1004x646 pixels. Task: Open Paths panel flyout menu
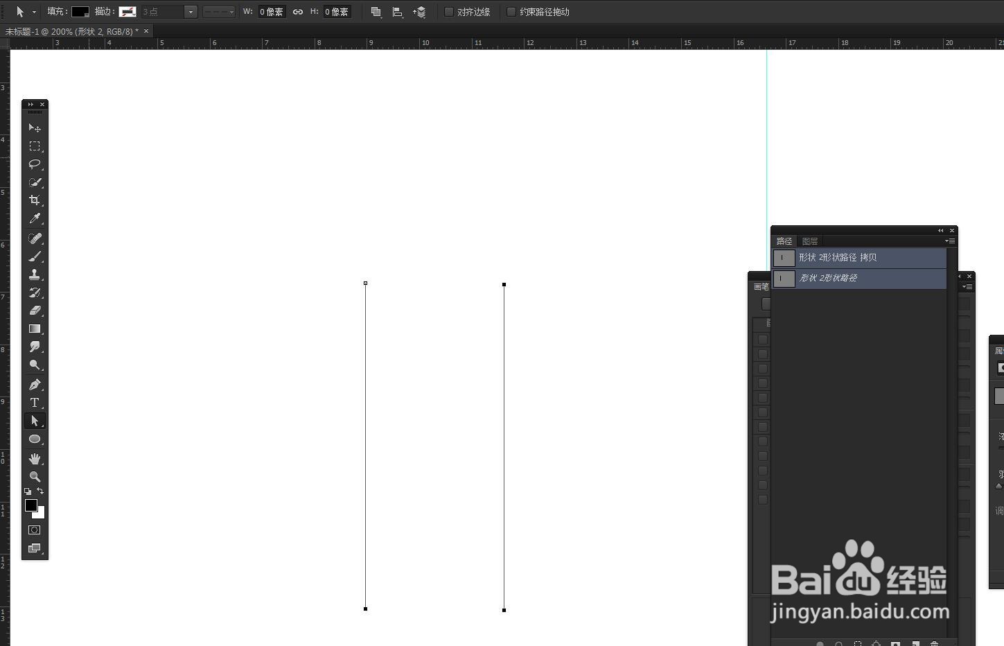point(950,241)
